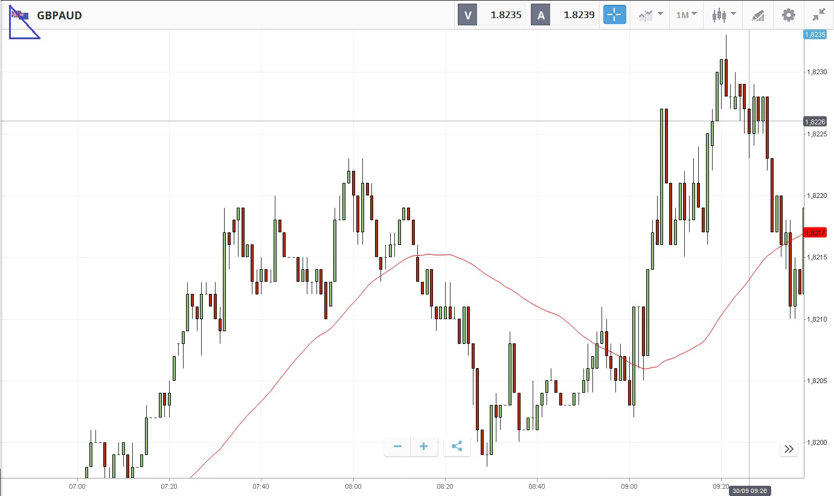
Task: Click the 08:20 time axis label
Action: [x=445, y=486]
